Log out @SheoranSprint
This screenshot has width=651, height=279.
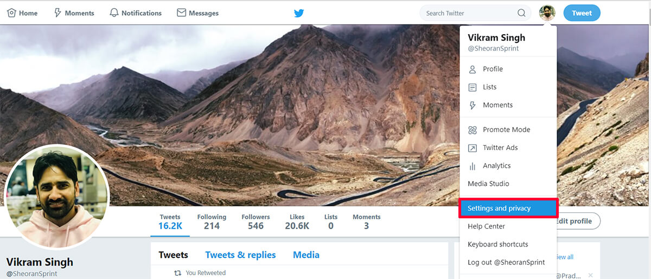[x=508, y=262]
